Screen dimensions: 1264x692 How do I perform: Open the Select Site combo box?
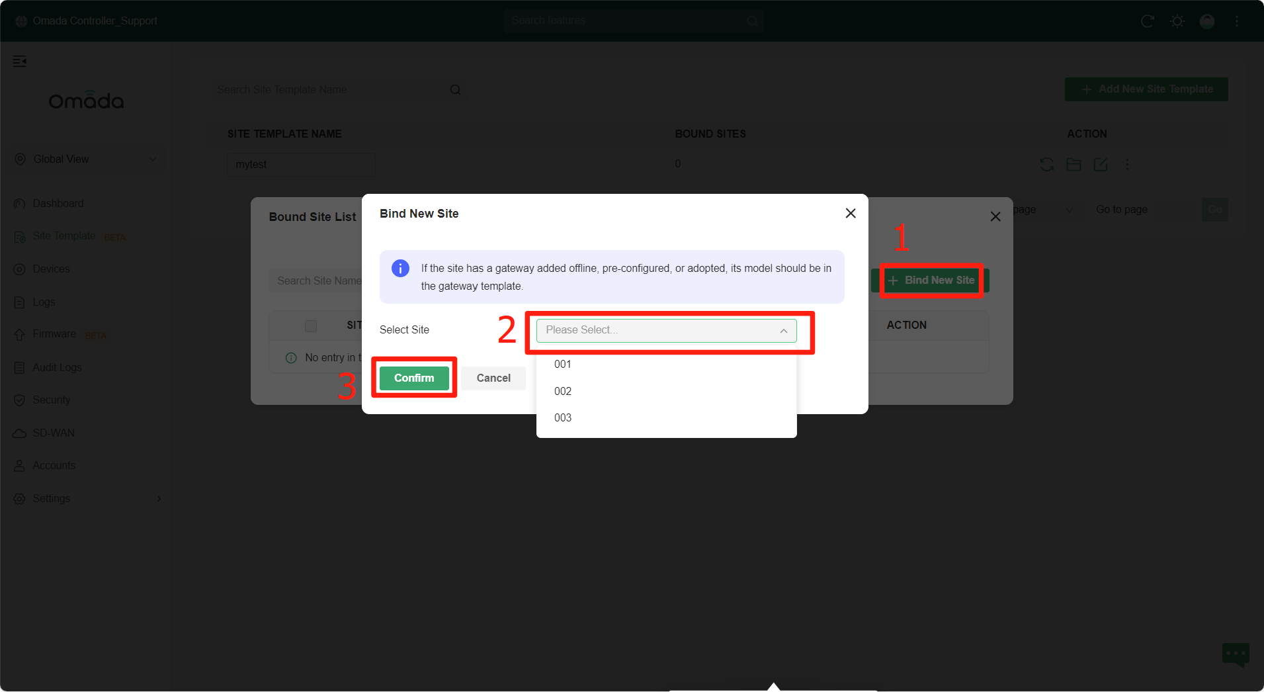(x=666, y=330)
